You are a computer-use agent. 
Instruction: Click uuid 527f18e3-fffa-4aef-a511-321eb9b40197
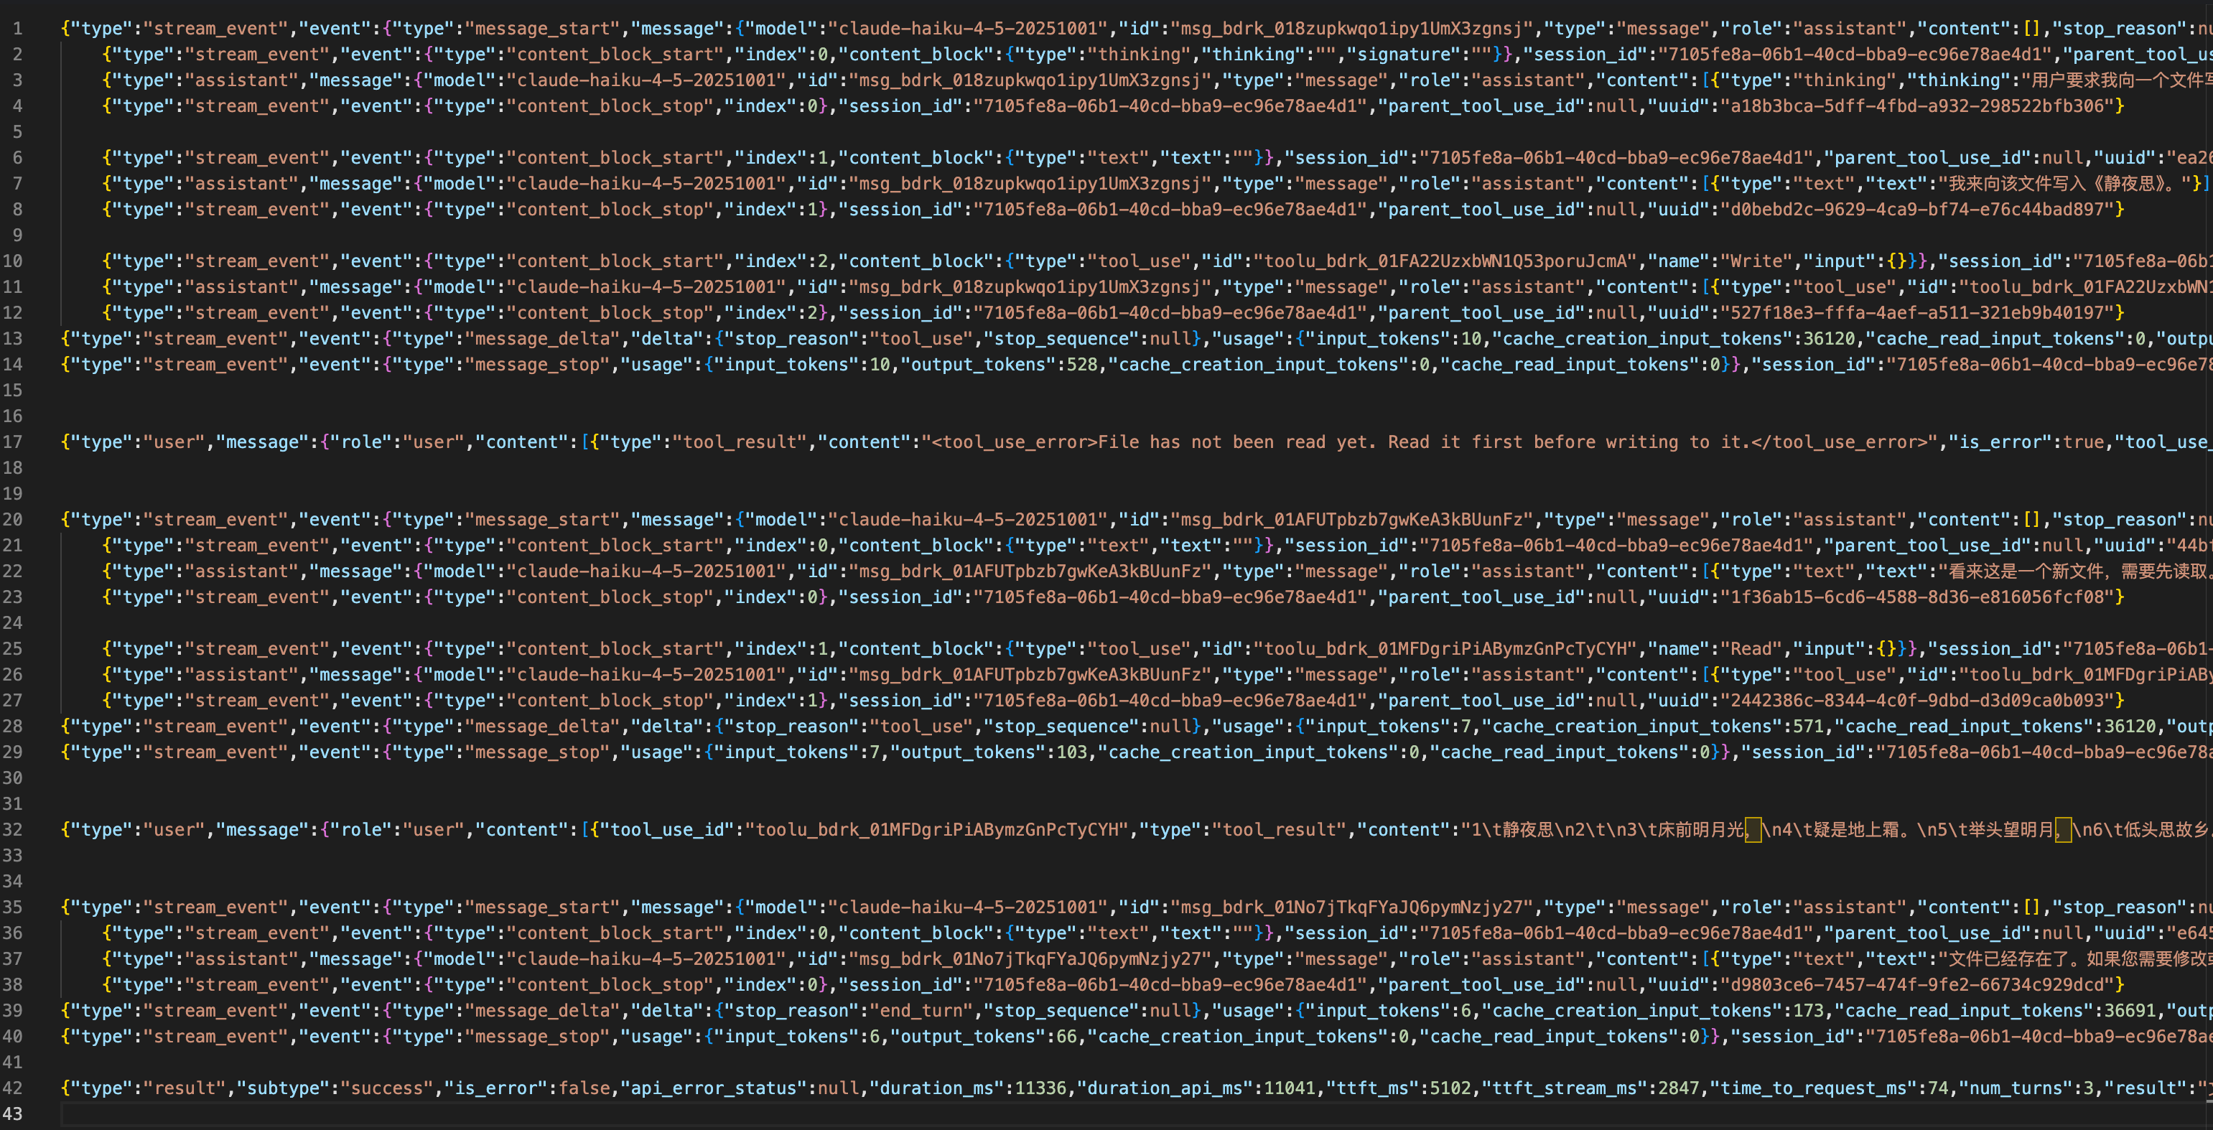1917,312
